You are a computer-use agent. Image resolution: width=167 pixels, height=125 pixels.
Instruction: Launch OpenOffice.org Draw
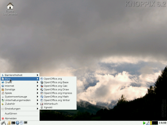click(x=58, y=90)
